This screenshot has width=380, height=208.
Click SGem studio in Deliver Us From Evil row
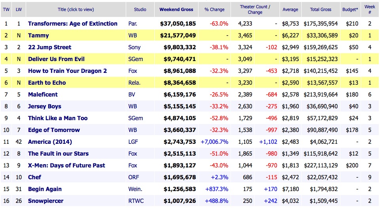(x=136, y=59)
